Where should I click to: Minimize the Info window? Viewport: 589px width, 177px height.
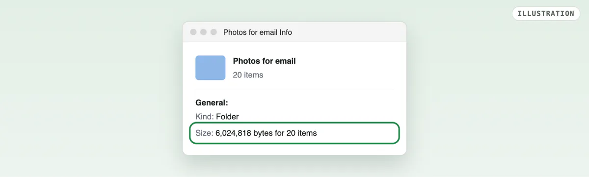pyautogui.click(x=203, y=32)
